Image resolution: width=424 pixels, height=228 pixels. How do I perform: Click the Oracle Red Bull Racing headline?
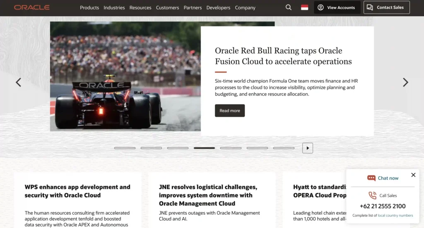[x=283, y=56]
